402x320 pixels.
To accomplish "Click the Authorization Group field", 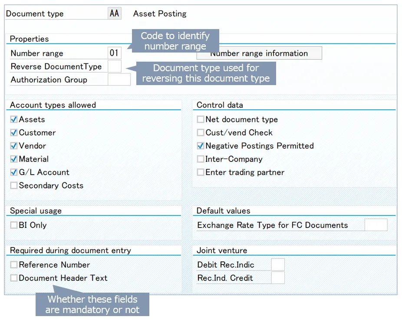I will pos(119,80).
